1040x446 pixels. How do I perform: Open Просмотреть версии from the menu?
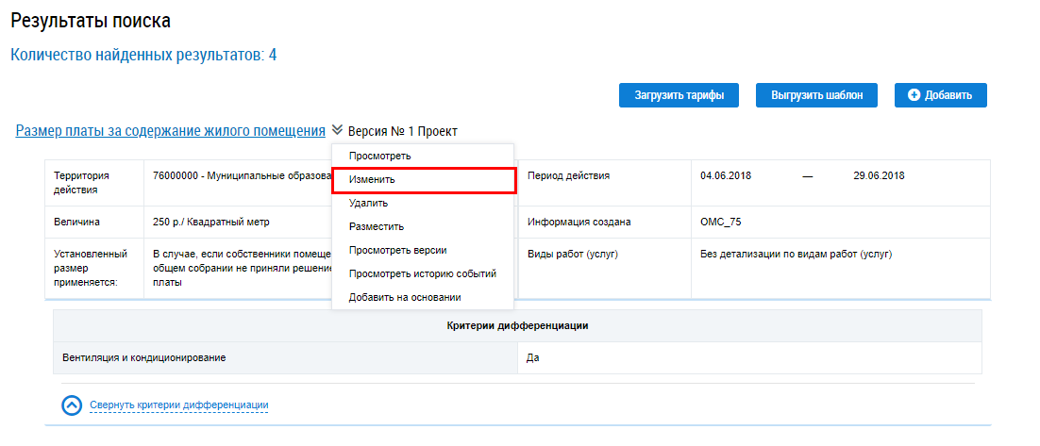click(397, 250)
